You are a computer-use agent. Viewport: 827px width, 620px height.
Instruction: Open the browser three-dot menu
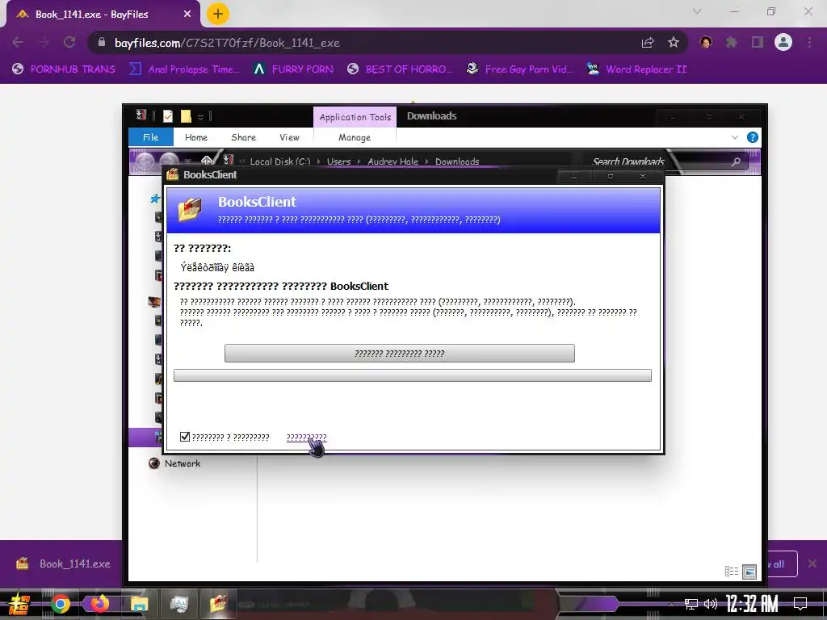click(809, 42)
